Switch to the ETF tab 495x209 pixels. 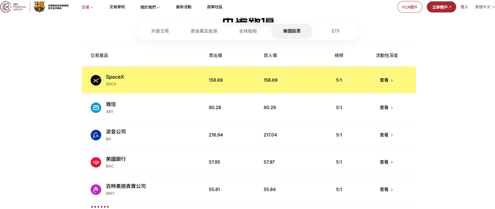(x=336, y=31)
